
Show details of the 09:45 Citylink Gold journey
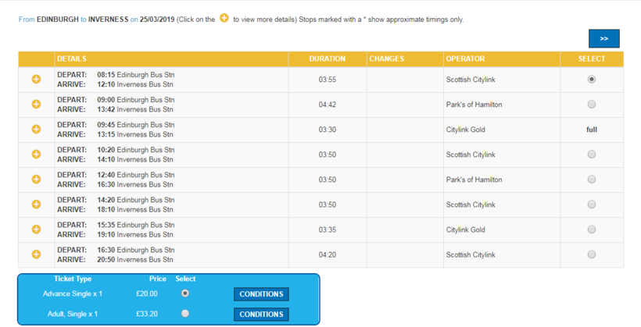coord(36,130)
